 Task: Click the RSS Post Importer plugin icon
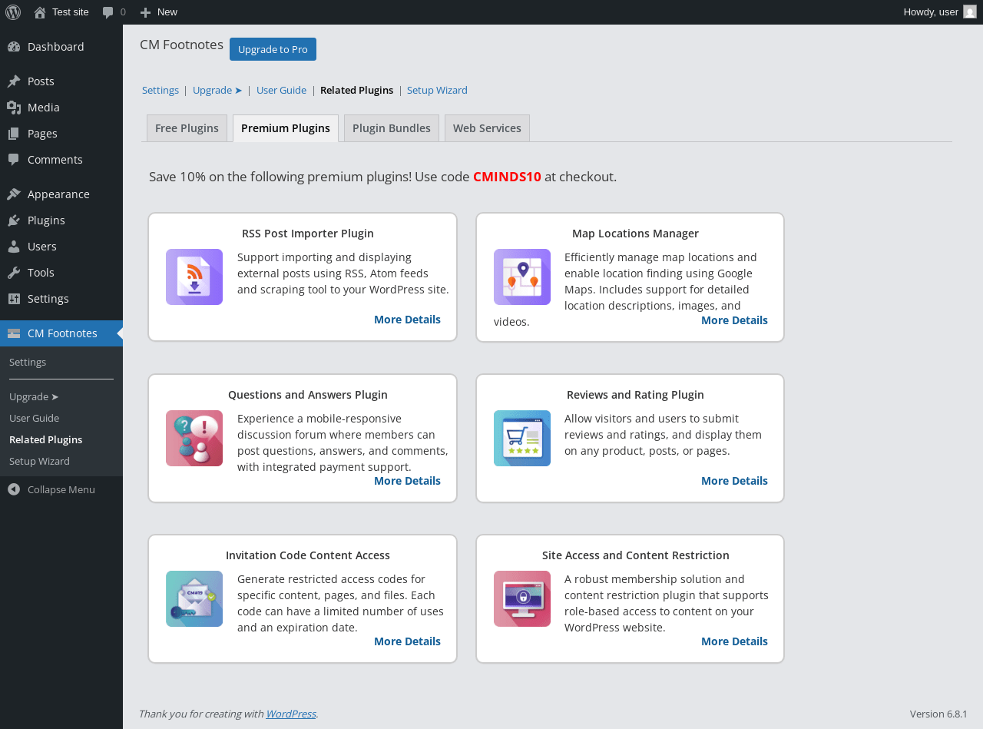pos(194,277)
